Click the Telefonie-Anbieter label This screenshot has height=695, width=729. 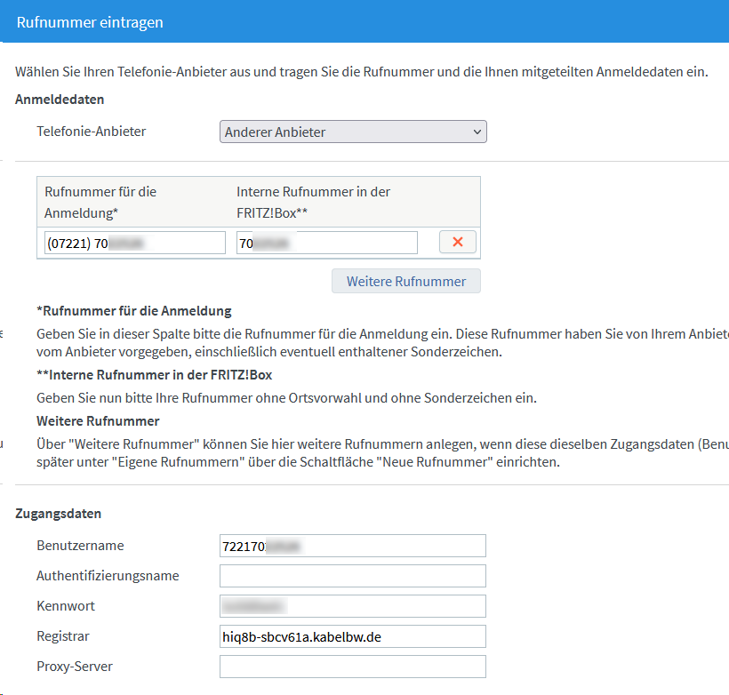[92, 132]
